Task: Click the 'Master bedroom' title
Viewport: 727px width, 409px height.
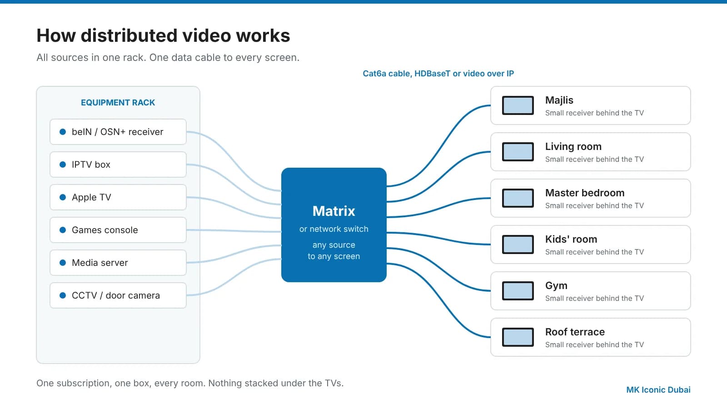Action: tap(585, 193)
